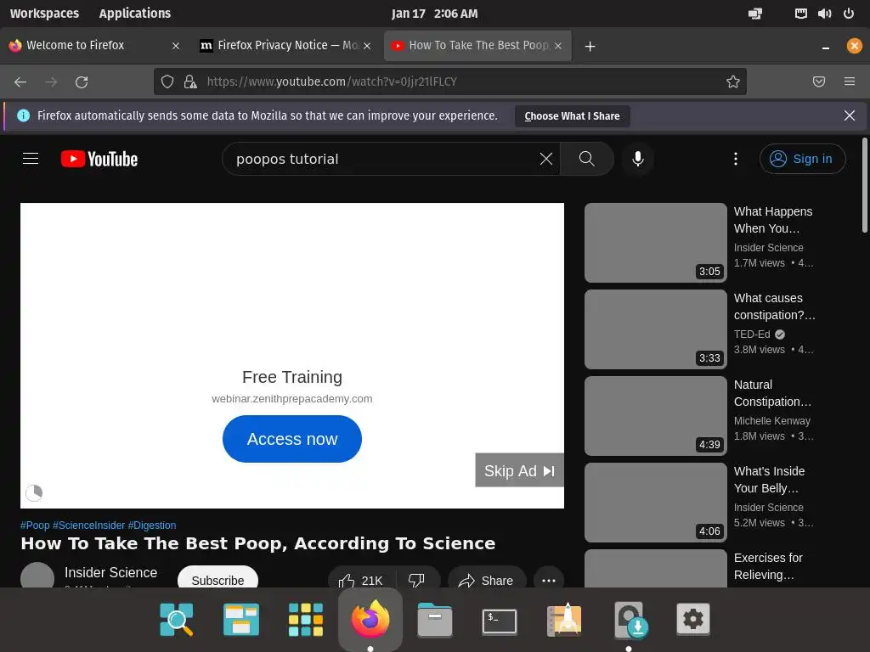Open Insider Science channel avatar
Image resolution: width=870 pixels, height=652 pixels.
point(37,576)
